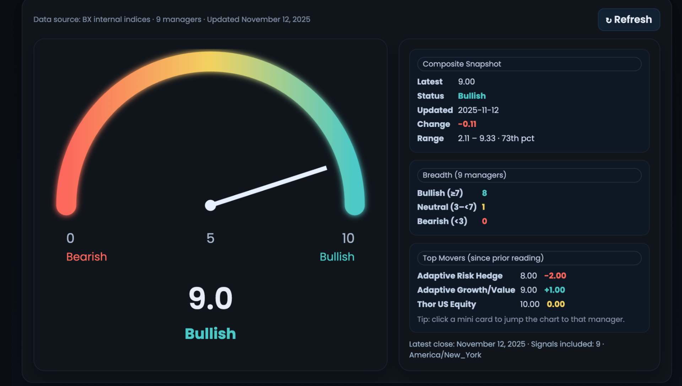
Task: Click the Refresh button
Action: tap(629, 19)
